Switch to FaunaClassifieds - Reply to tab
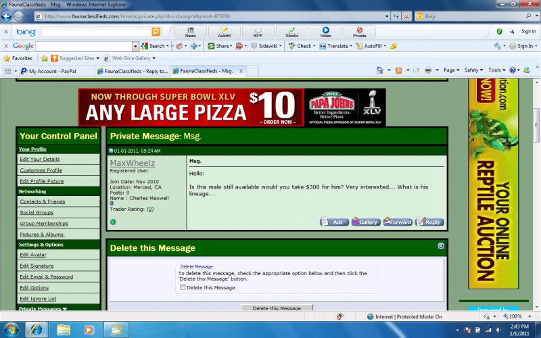Viewport: 541px width, 338px height. pyautogui.click(x=133, y=71)
